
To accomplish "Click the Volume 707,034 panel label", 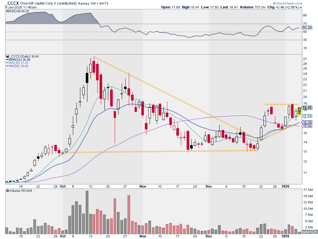I will point(21,191).
